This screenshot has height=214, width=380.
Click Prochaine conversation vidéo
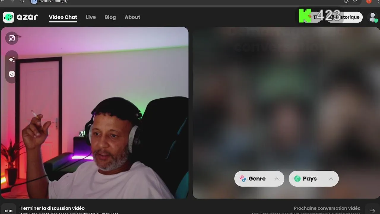(327, 208)
